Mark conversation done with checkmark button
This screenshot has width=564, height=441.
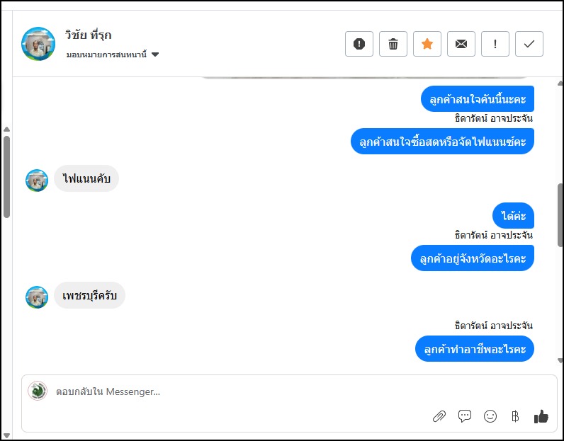coord(529,44)
